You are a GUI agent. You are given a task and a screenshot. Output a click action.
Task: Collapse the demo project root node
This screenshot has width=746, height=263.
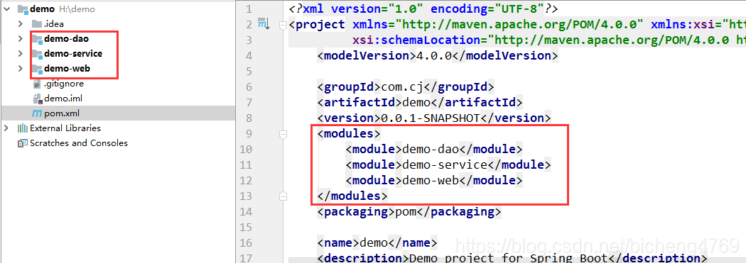(6, 9)
